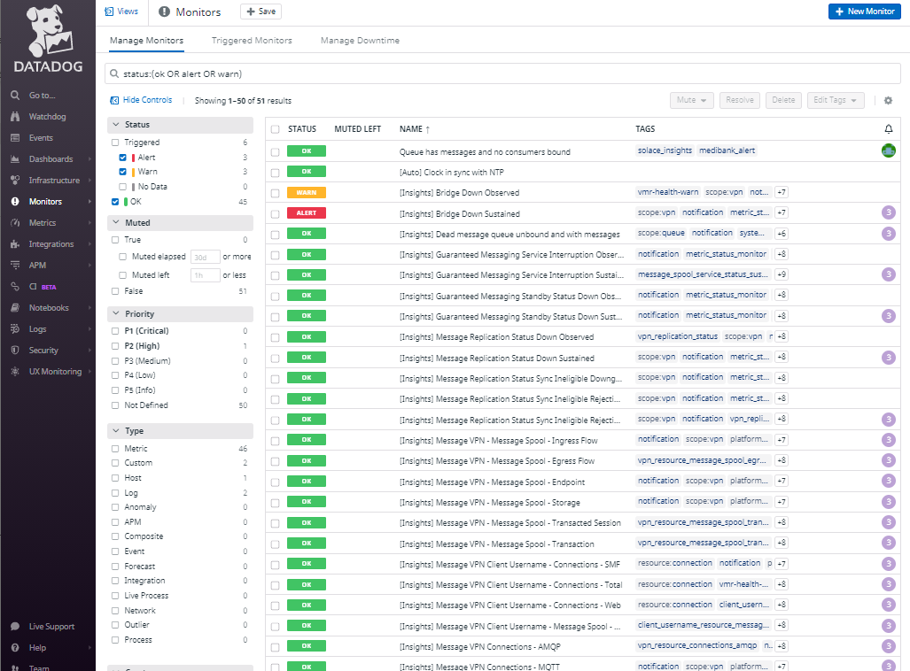Click the Dashboards sidebar icon
The image size is (910, 671).
coord(15,159)
